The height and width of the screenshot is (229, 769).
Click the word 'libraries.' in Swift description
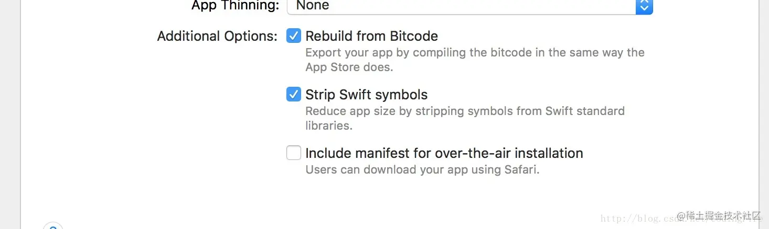(328, 125)
